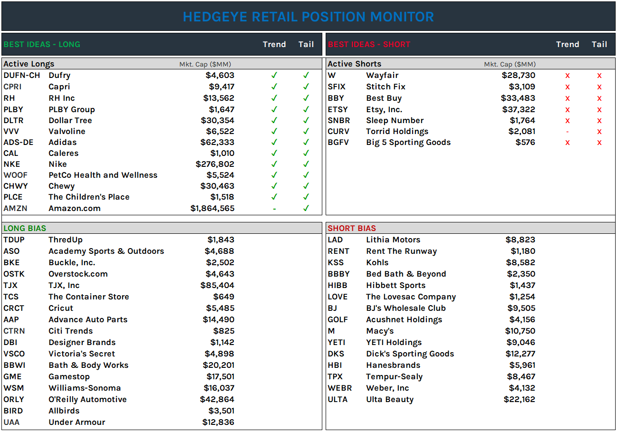Click the dash under Trend for Torrid Holdings
The image size is (618, 432).
[x=568, y=131]
